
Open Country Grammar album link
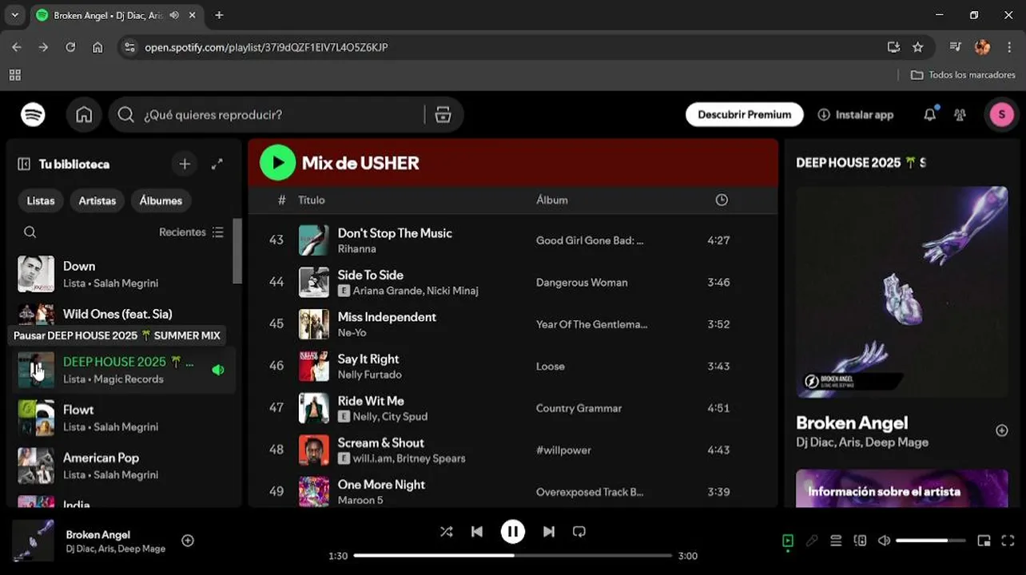click(x=579, y=408)
